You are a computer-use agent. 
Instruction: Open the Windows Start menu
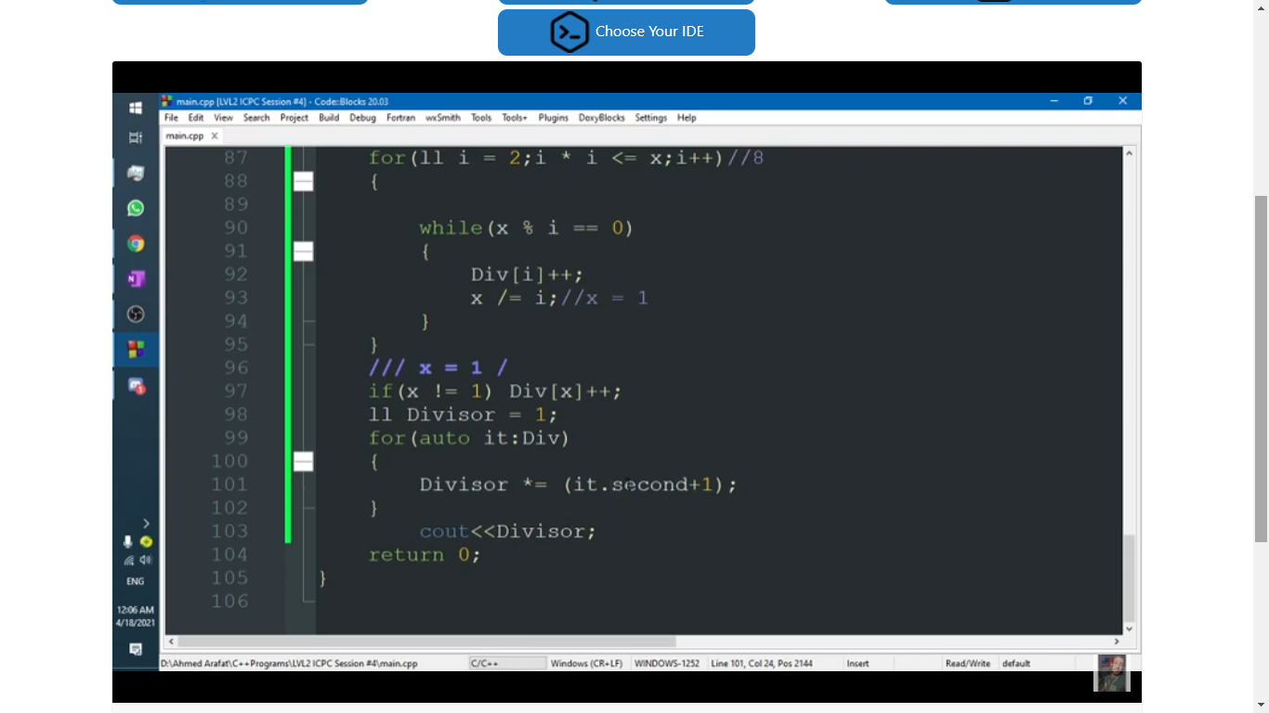point(136,108)
